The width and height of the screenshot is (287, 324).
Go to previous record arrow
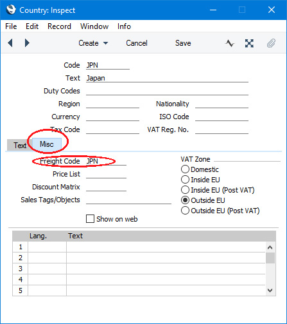10,43
